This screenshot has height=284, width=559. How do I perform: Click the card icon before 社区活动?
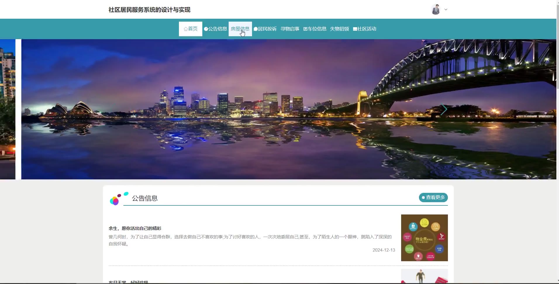click(x=355, y=29)
